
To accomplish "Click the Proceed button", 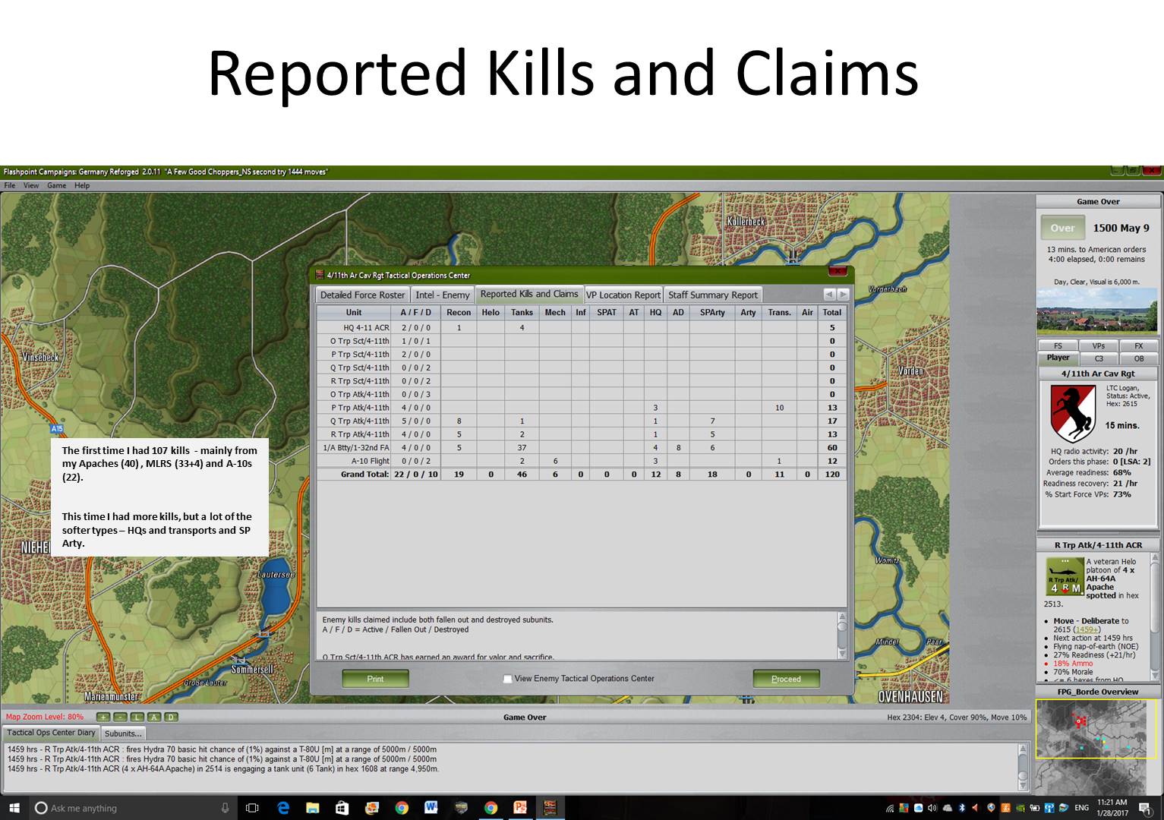I will (x=786, y=679).
